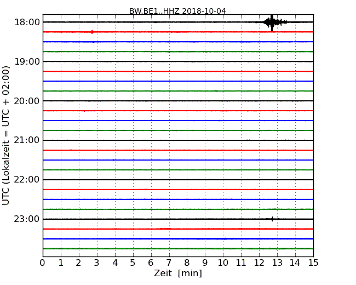This screenshot has width=356, height=285.
Task: Click the 20:00 time label
Action: 27,101
